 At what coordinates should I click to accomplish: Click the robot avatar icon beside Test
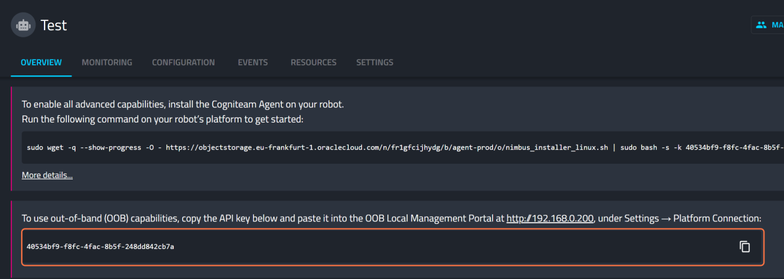click(x=23, y=26)
